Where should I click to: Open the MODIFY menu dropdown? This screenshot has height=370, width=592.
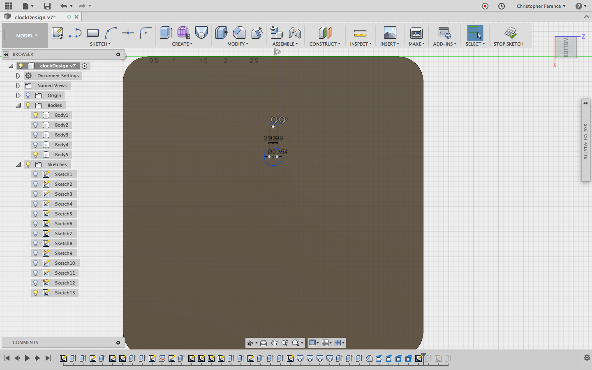pyautogui.click(x=238, y=44)
